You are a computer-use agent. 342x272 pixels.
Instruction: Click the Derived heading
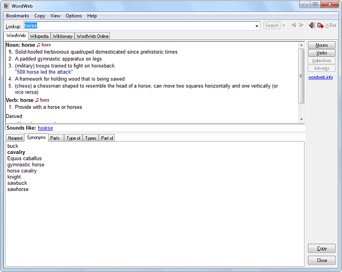(x=14, y=116)
